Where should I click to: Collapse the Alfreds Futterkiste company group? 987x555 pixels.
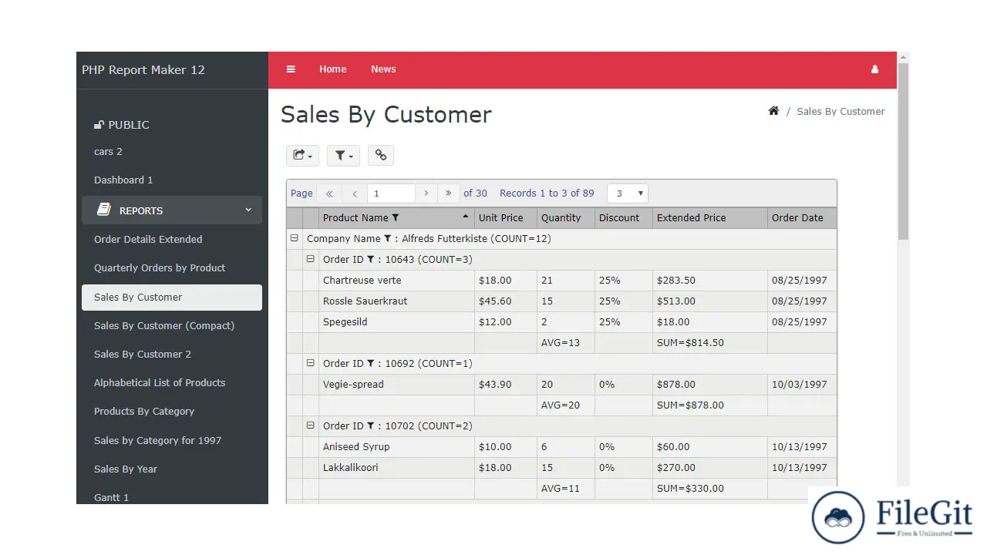(294, 239)
